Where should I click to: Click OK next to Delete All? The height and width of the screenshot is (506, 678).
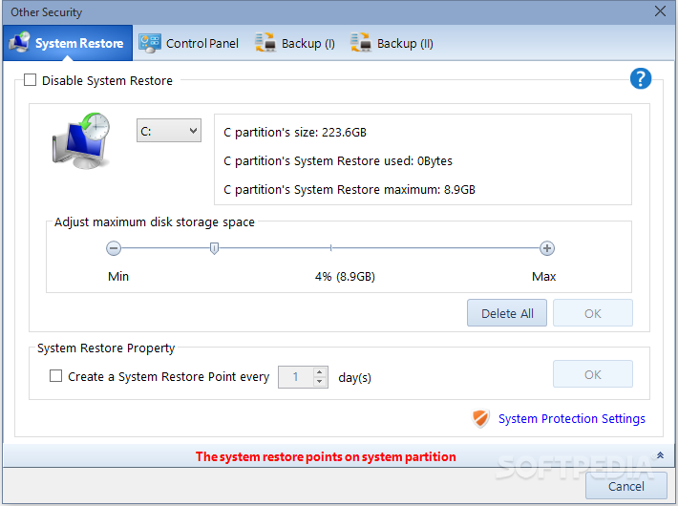[593, 313]
